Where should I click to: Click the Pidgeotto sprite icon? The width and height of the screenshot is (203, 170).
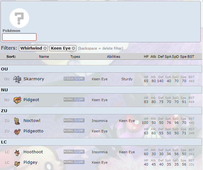tap(17, 131)
